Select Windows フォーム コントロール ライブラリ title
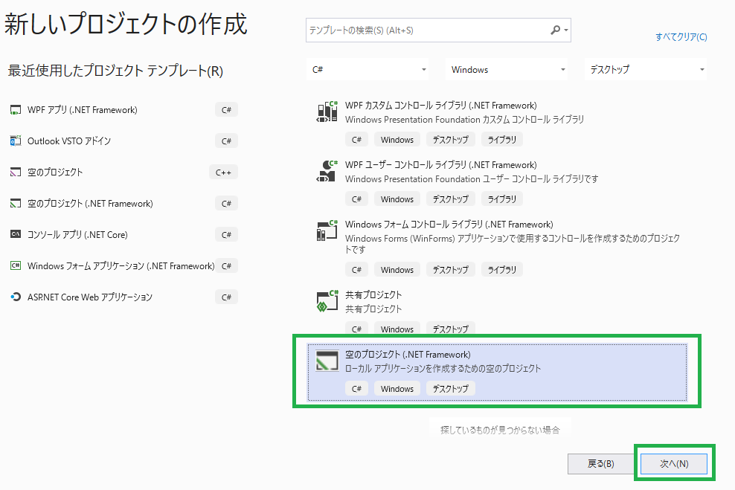The image size is (735, 490). tap(449, 225)
